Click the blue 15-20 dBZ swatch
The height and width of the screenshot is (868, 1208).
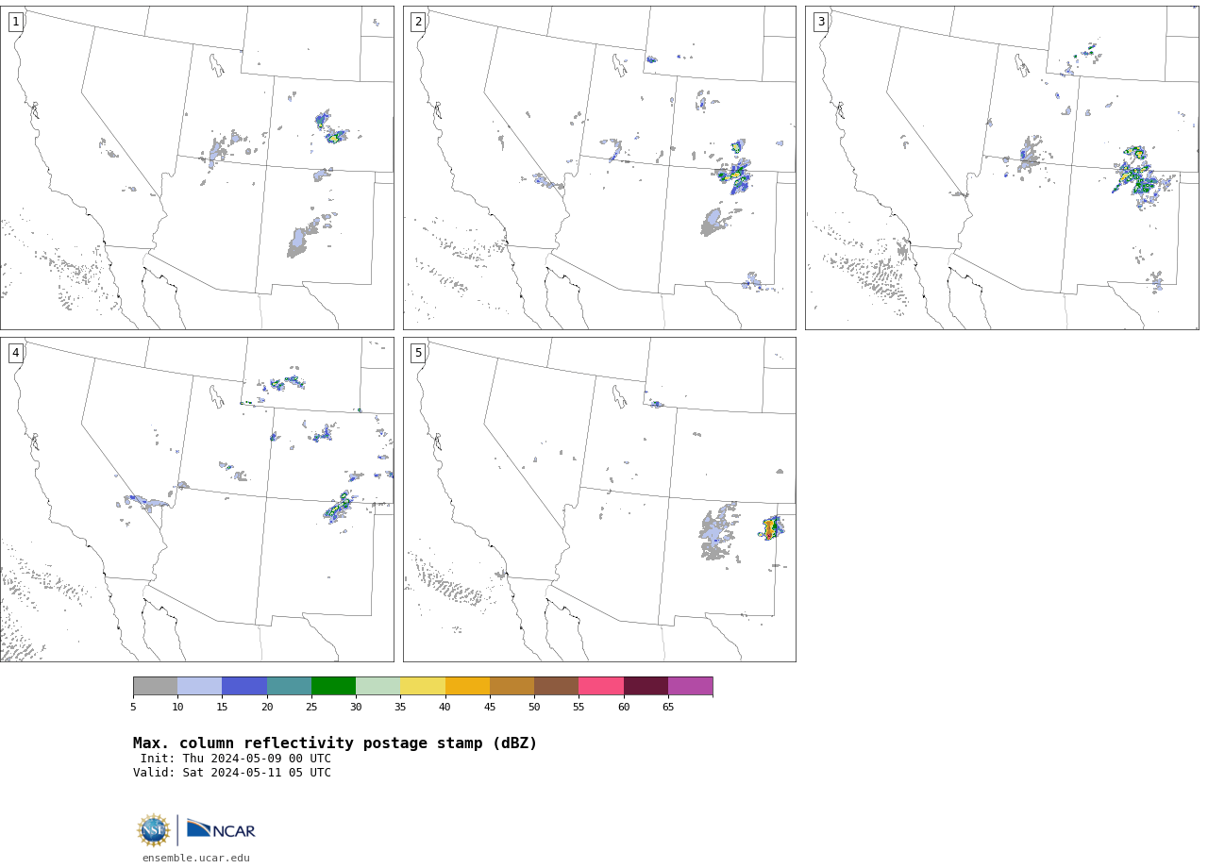tap(244, 686)
